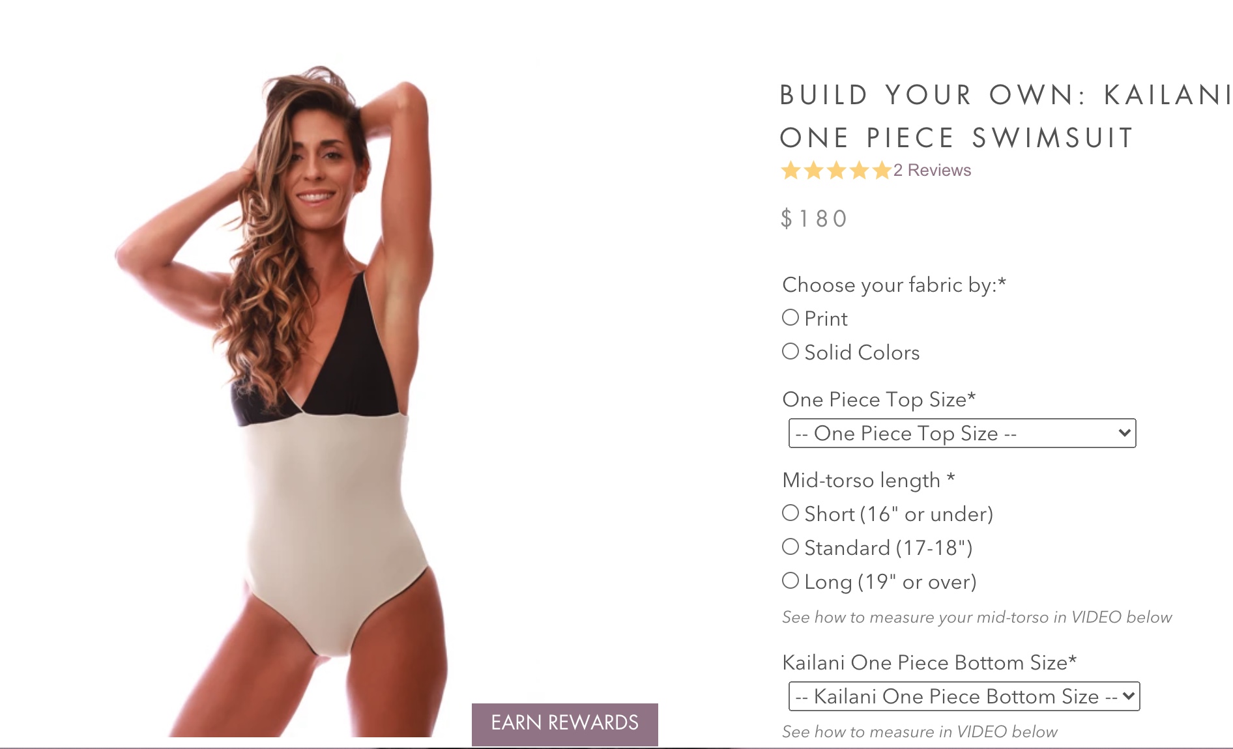The height and width of the screenshot is (749, 1233).
Task: Click the second rating star
Action: coord(814,171)
